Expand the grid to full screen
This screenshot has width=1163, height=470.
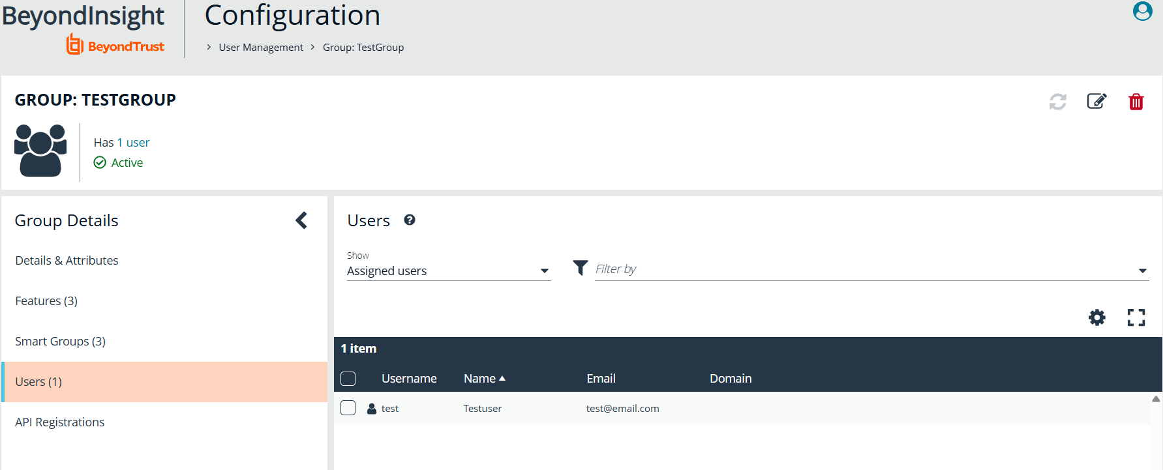(1136, 317)
